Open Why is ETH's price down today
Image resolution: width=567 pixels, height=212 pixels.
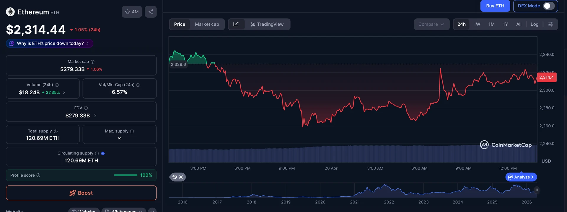coord(50,43)
